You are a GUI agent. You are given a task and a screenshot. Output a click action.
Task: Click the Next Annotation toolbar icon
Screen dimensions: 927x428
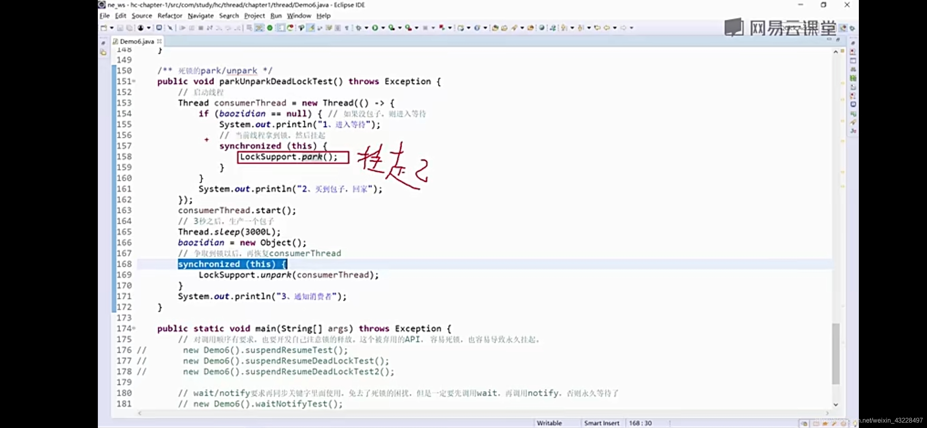coord(564,28)
